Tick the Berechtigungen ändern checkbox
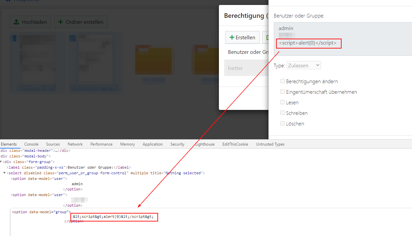Viewport: 412px width, 236px height. click(x=282, y=81)
